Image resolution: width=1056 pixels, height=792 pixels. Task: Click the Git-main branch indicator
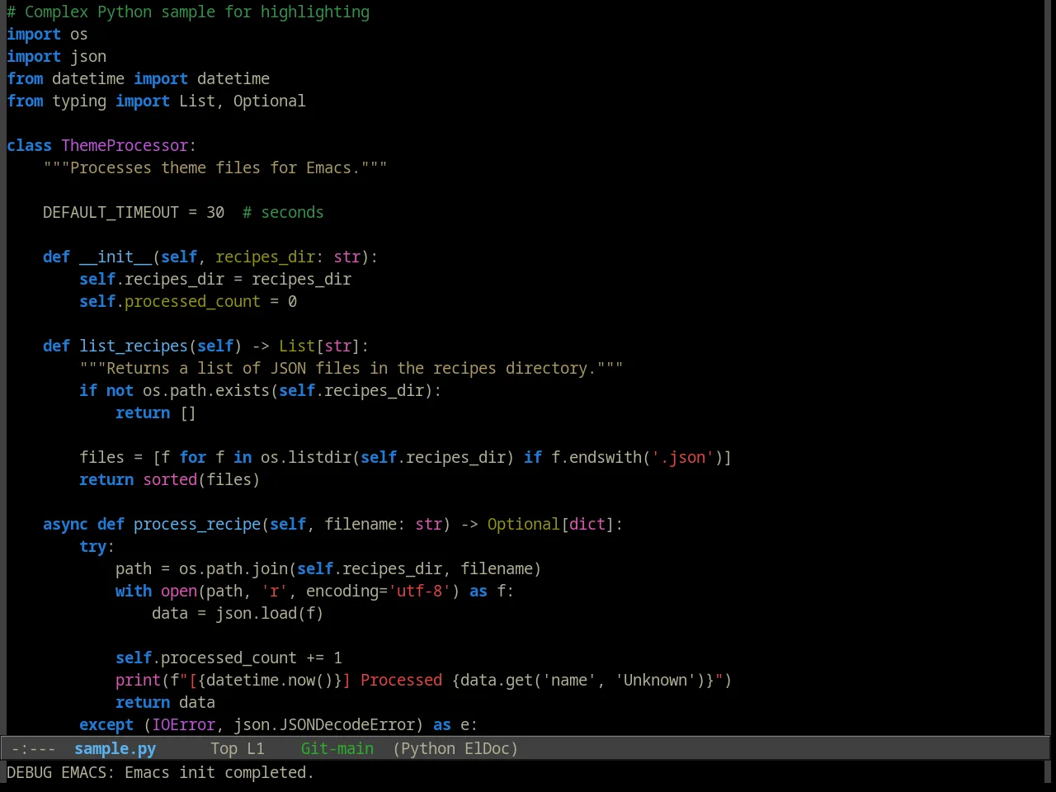tap(337, 748)
